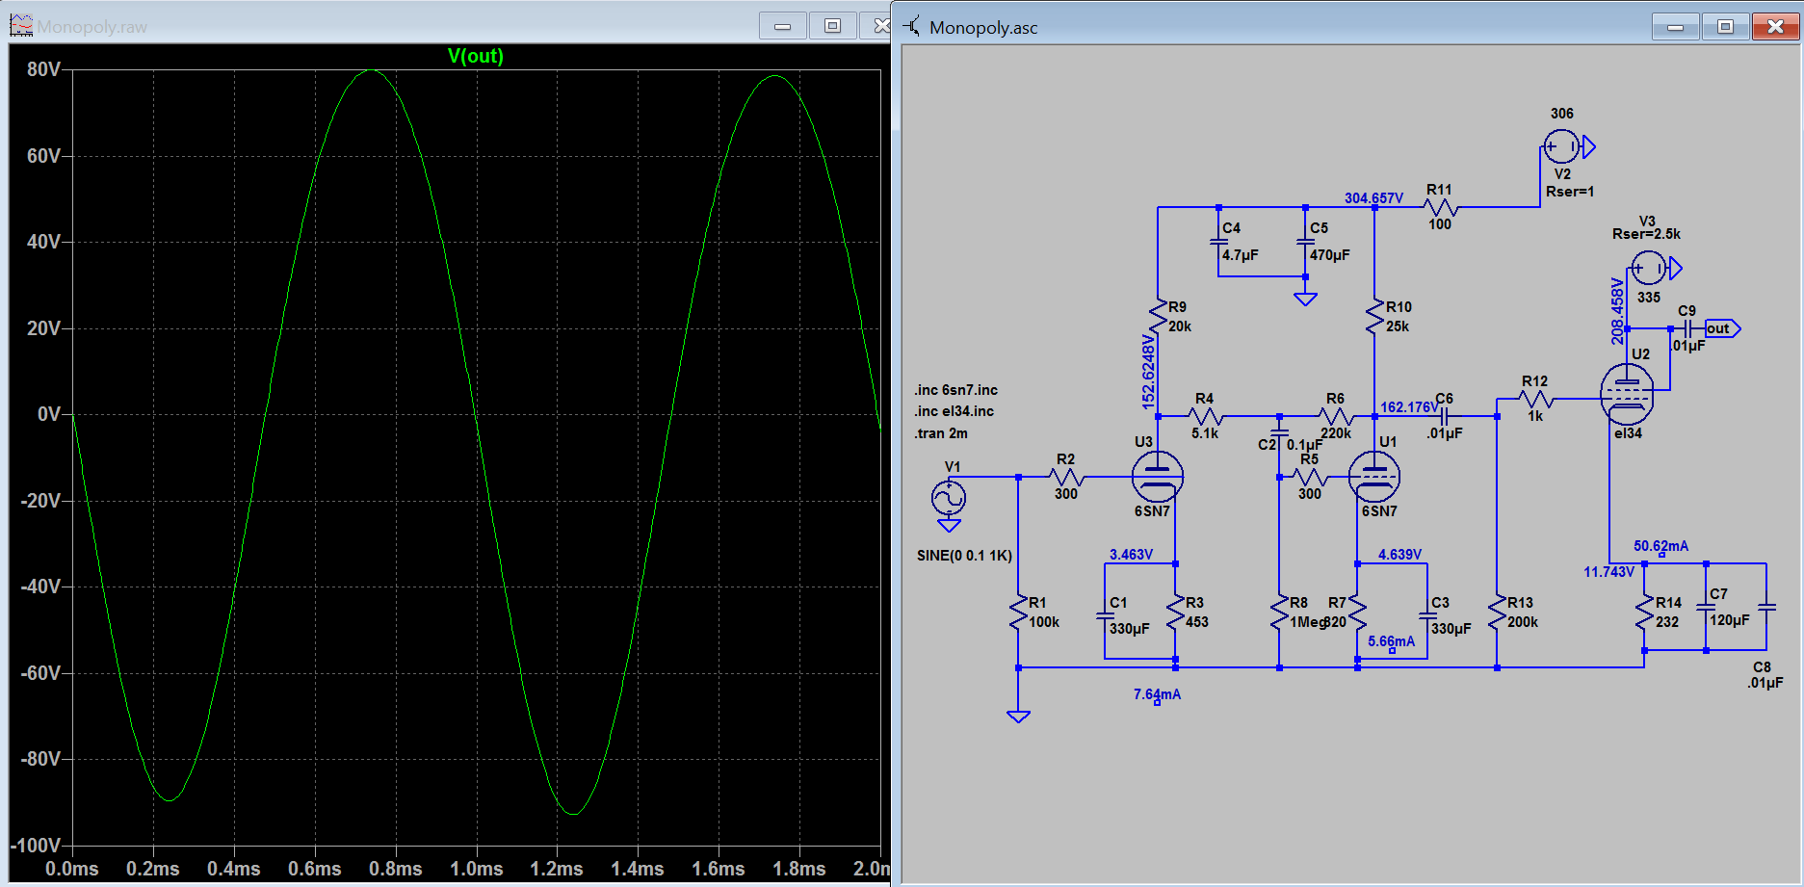
Task: Select resistor R6 220k symbol
Action: 1335,416
